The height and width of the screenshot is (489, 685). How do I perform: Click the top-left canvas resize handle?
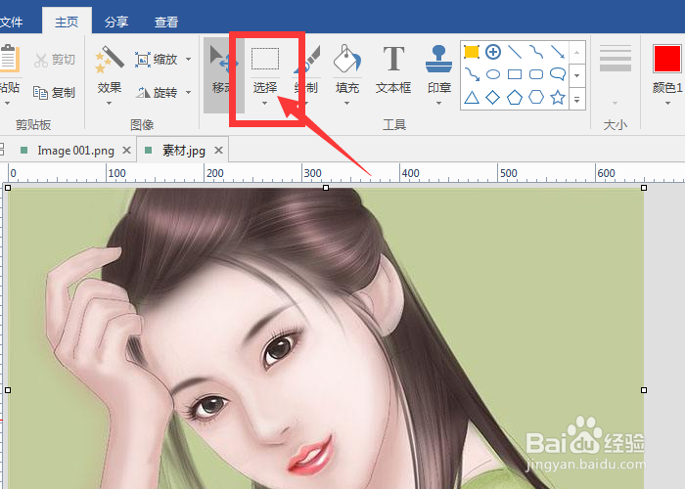(8, 188)
